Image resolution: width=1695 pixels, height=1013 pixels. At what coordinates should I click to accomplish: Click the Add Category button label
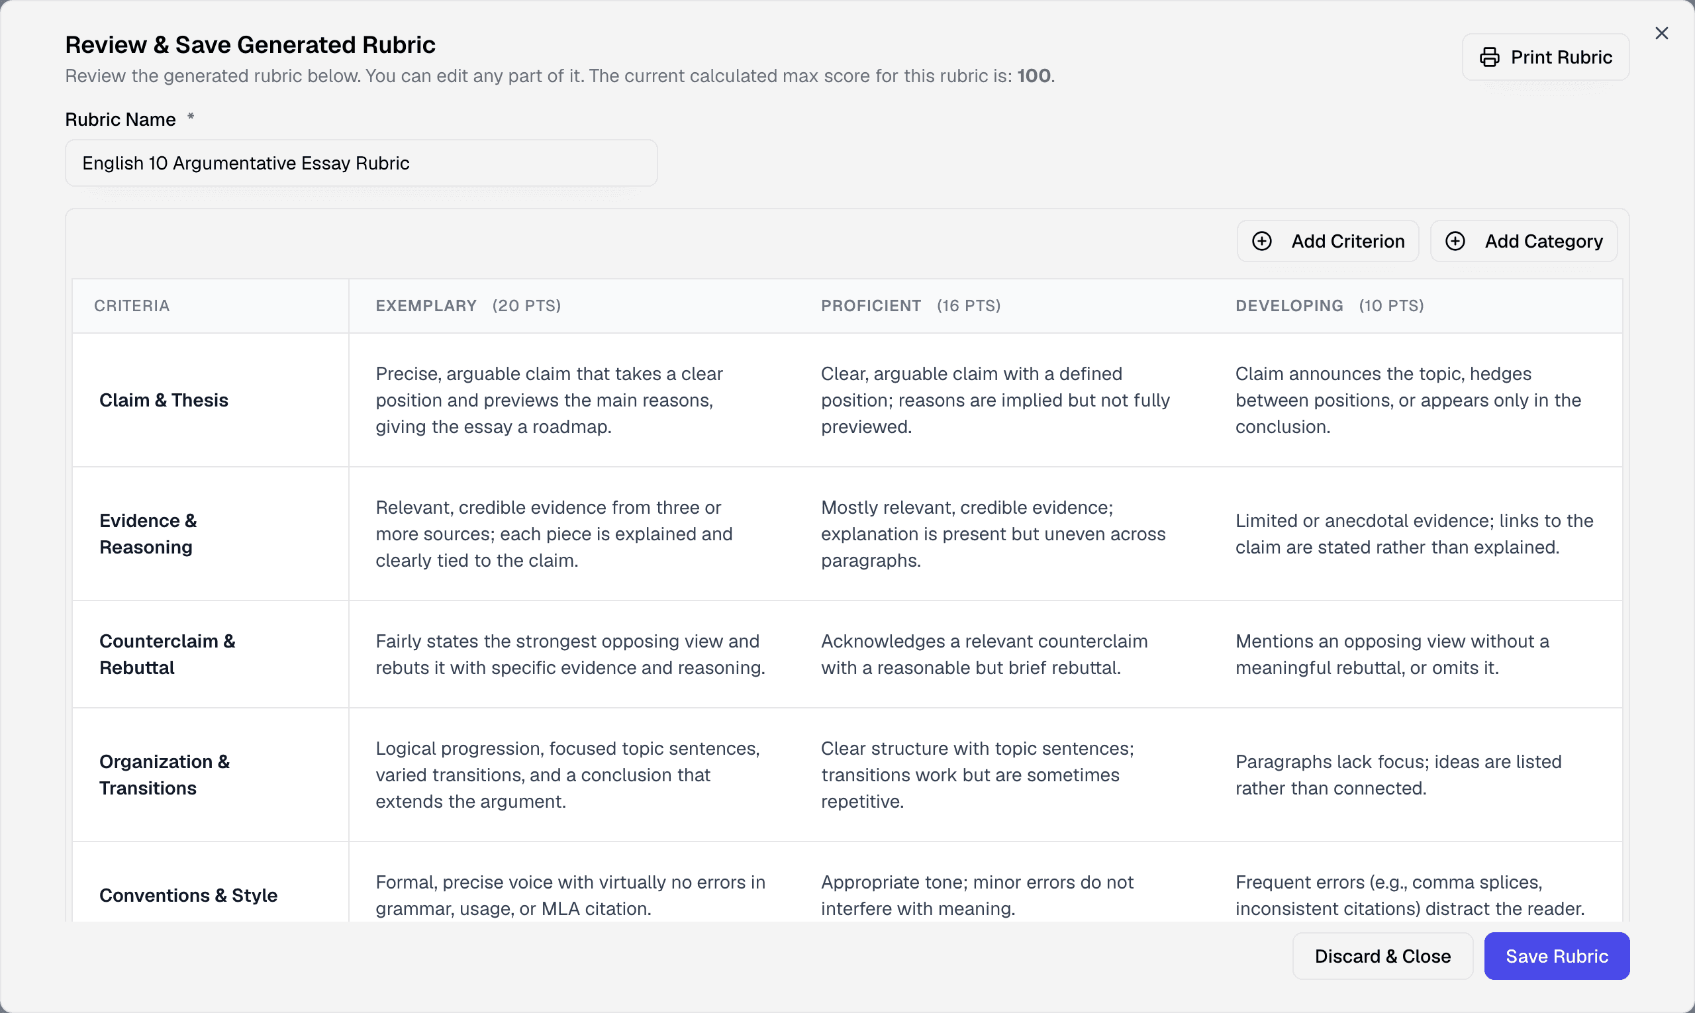(x=1543, y=241)
